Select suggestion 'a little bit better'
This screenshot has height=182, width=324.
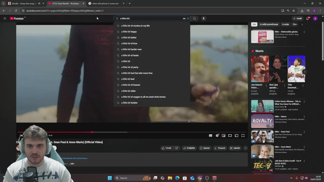(152, 37)
